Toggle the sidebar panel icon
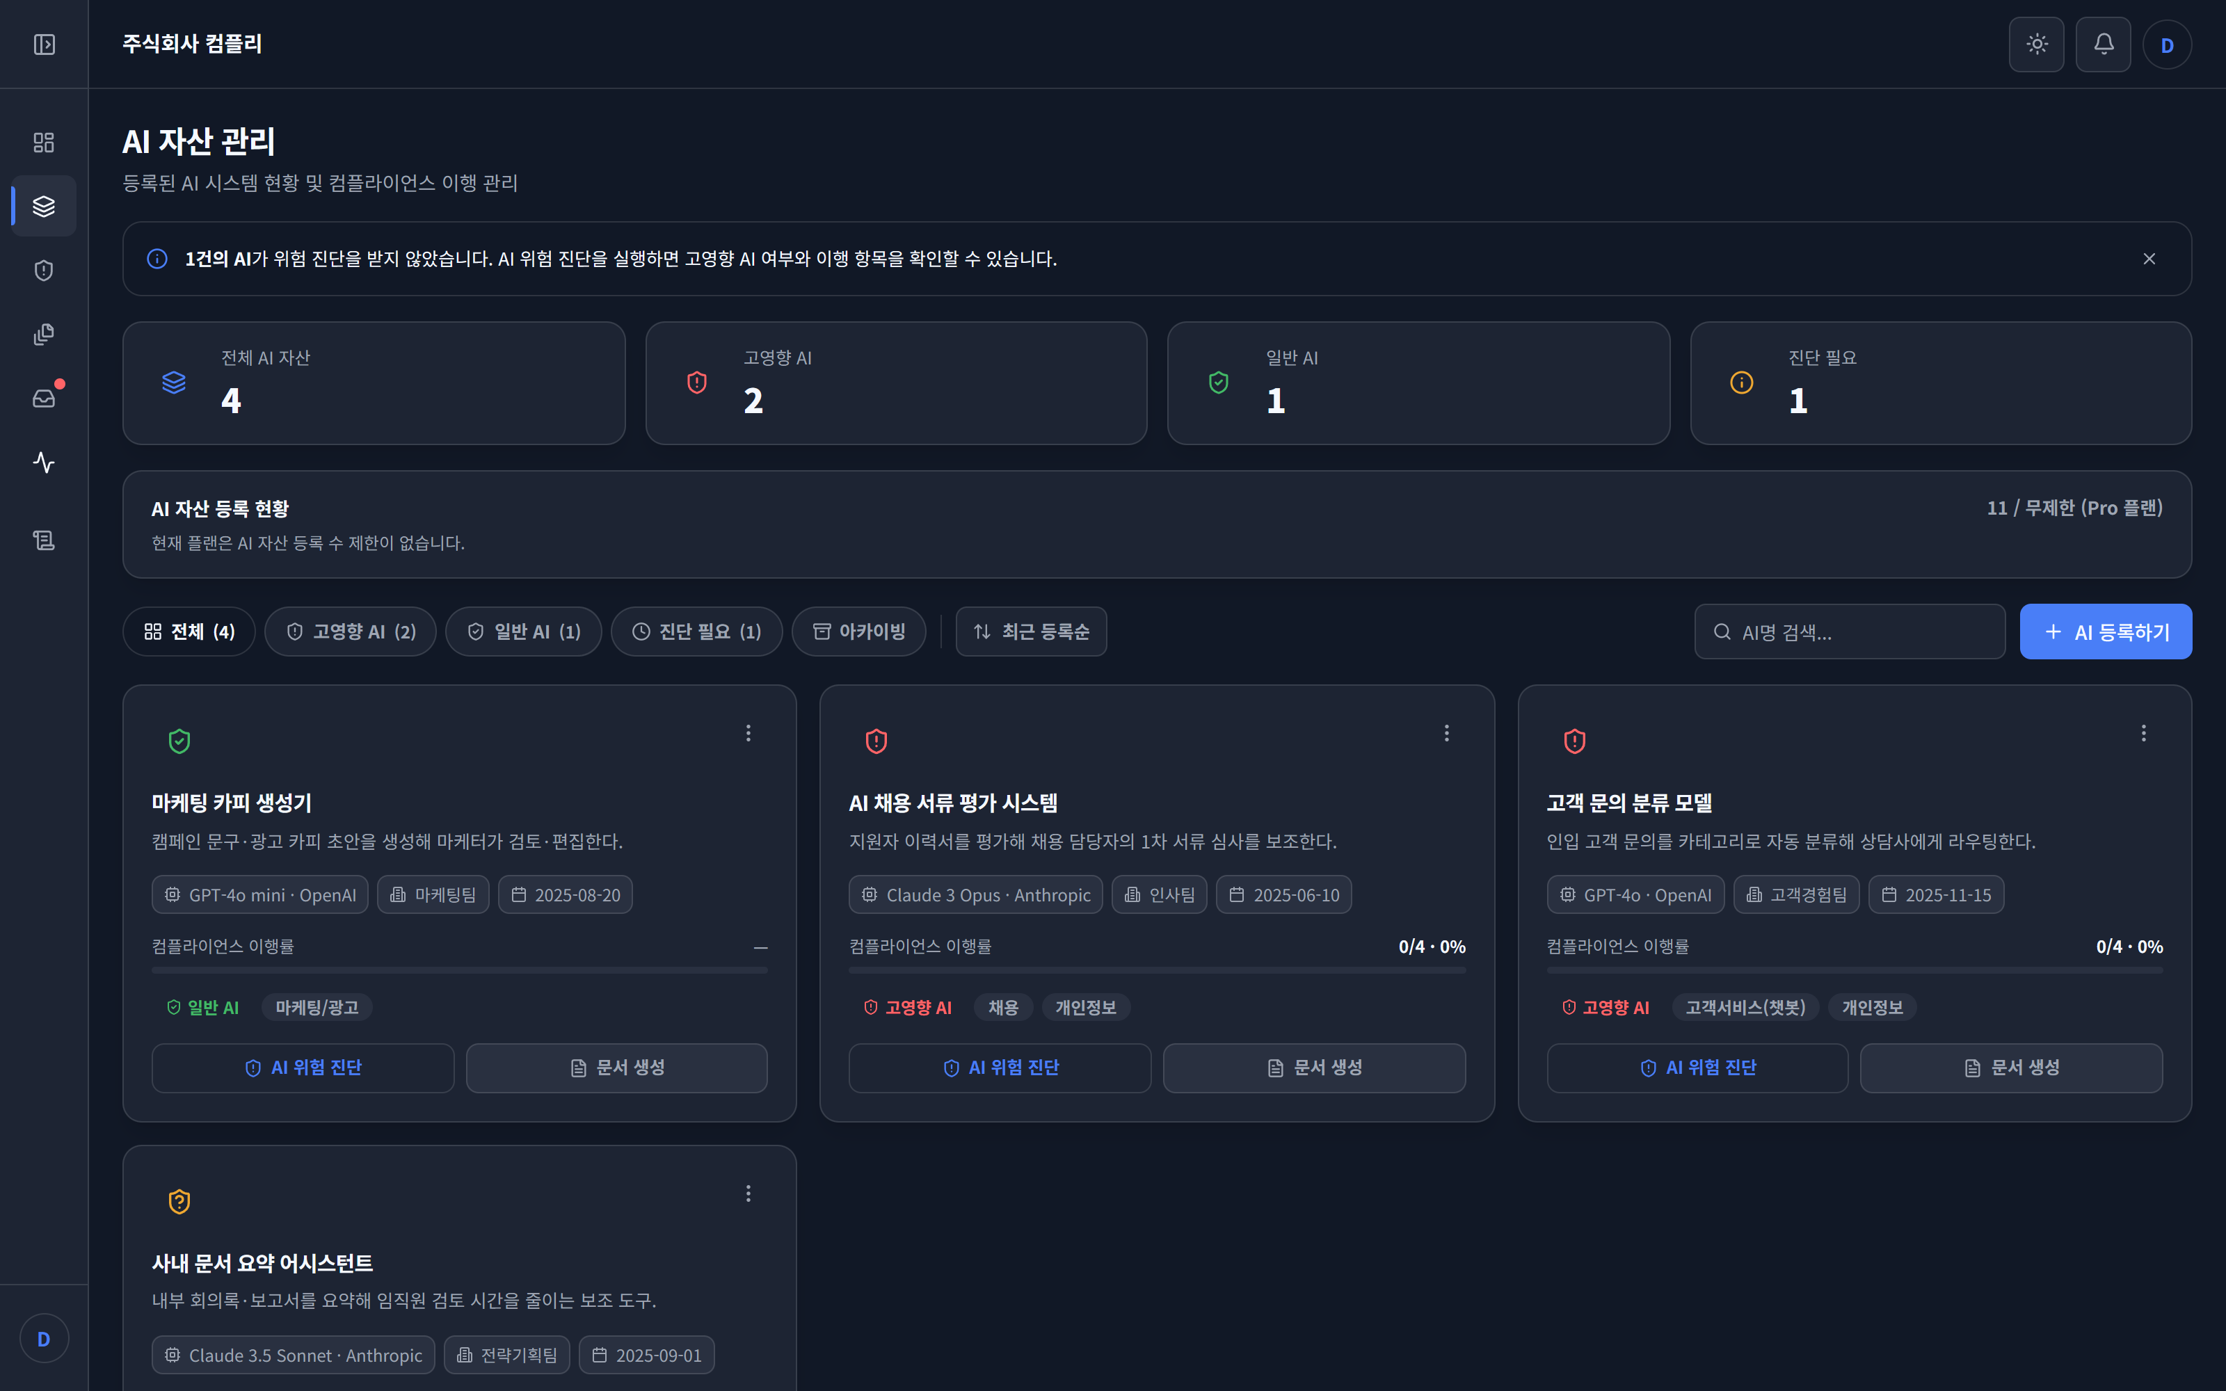2226x1391 pixels. coord(44,44)
